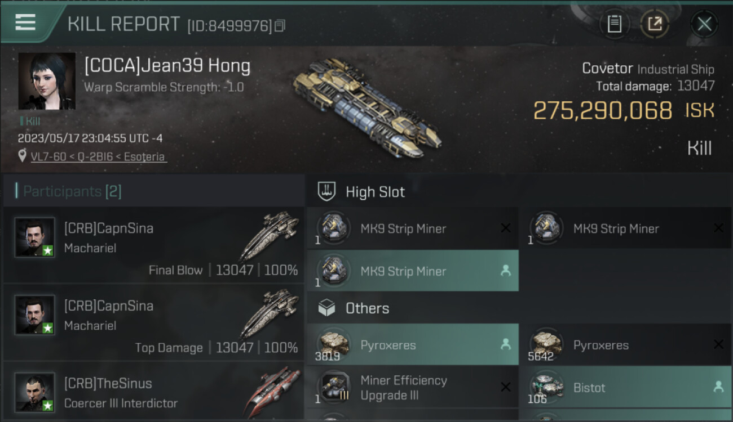Select the Final Blow CapnSina participant
This screenshot has width=733, height=422.
click(154, 245)
